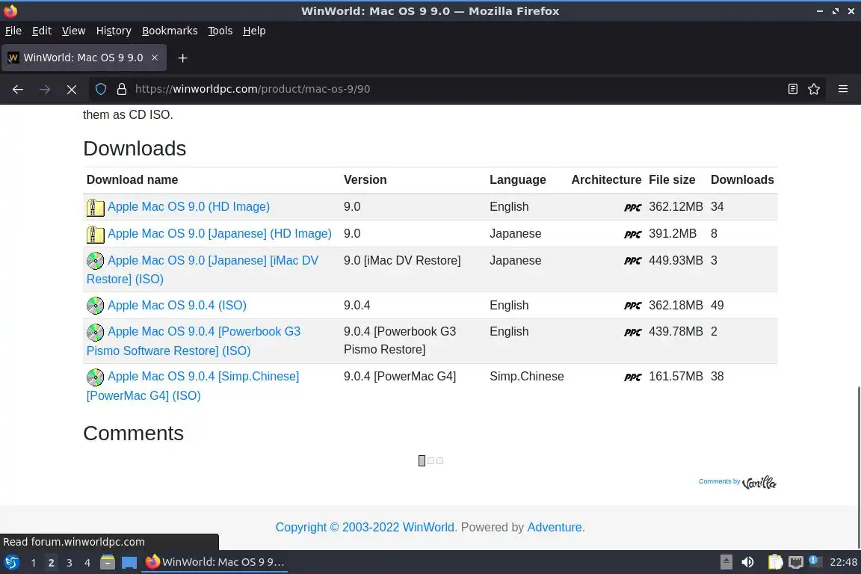
Task: Bookmark this page with star icon
Action: pyautogui.click(x=814, y=89)
